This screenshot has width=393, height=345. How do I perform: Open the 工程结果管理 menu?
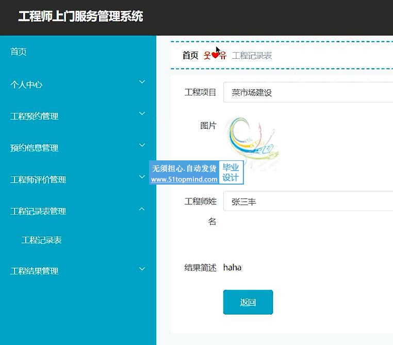[x=34, y=271]
